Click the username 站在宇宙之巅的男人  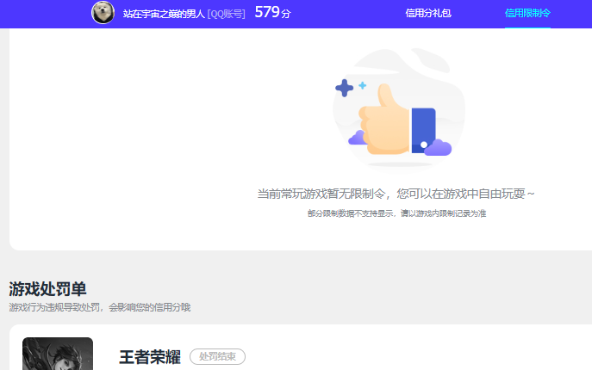(x=164, y=14)
